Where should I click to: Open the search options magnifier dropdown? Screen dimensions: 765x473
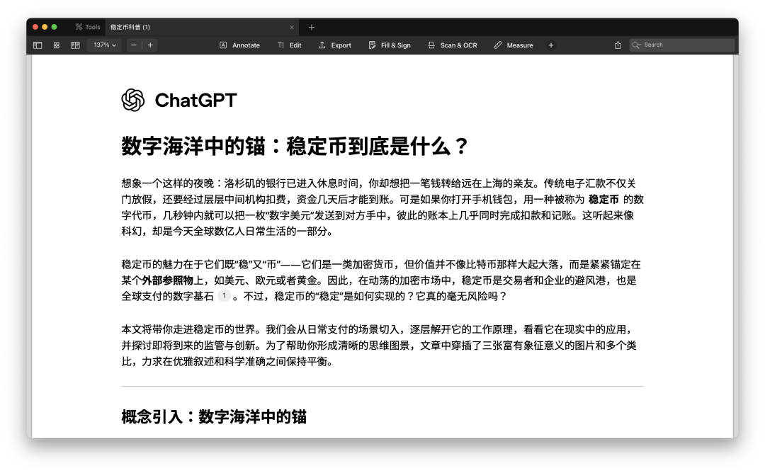(x=636, y=45)
